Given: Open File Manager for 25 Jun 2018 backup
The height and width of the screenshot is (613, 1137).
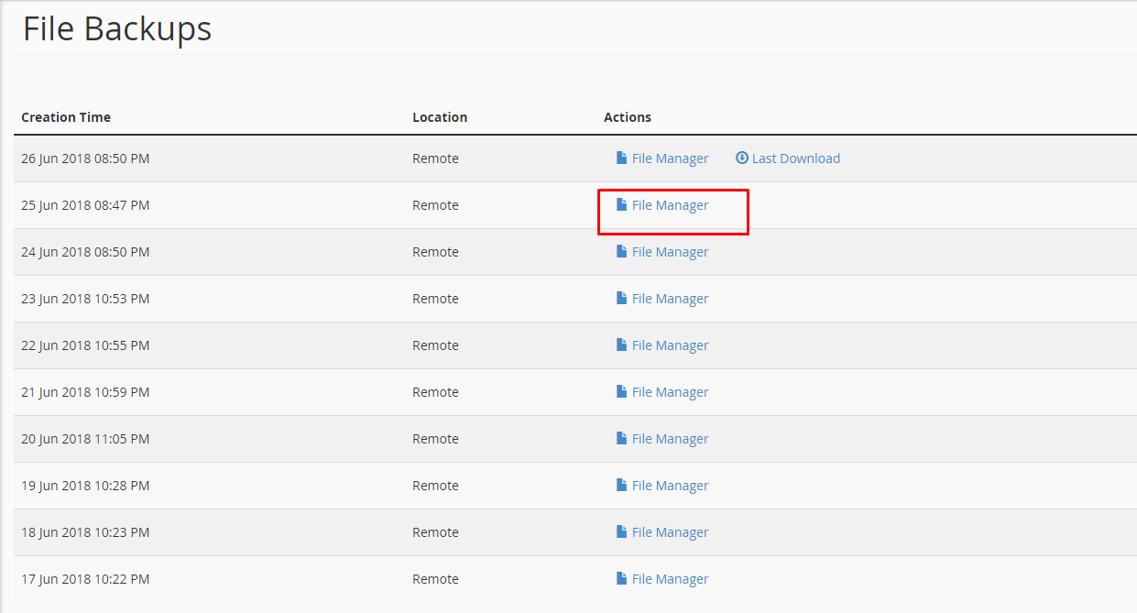Looking at the screenshot, I should click(670, 205).
